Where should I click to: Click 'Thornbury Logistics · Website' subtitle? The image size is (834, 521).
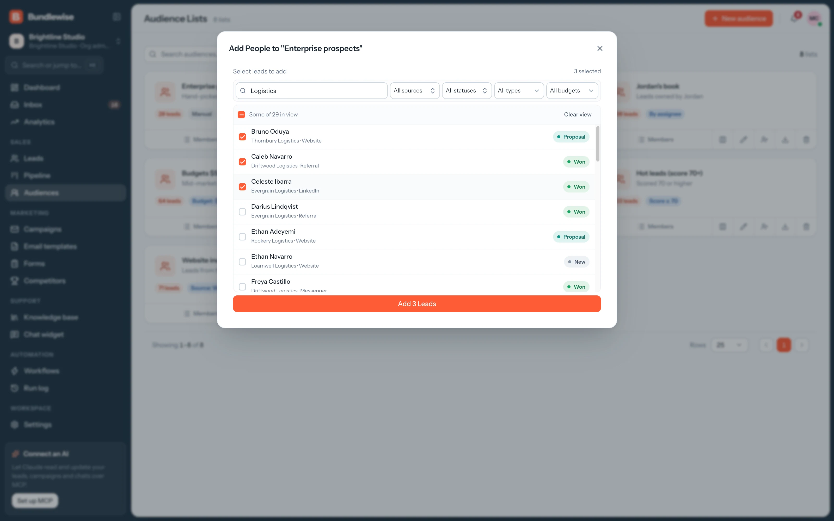(286, 141)
